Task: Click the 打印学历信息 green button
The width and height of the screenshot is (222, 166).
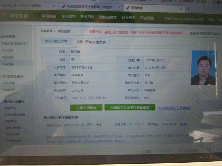Action: click(86, 107)
